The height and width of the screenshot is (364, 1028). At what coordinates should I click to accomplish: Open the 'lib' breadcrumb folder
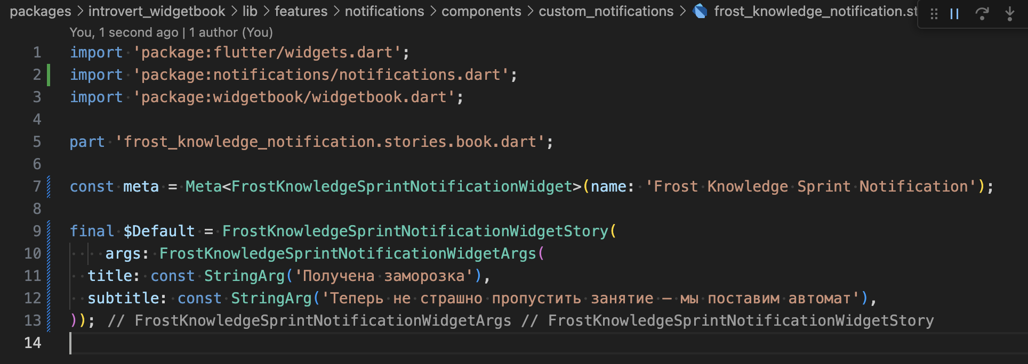click(250, 11)
